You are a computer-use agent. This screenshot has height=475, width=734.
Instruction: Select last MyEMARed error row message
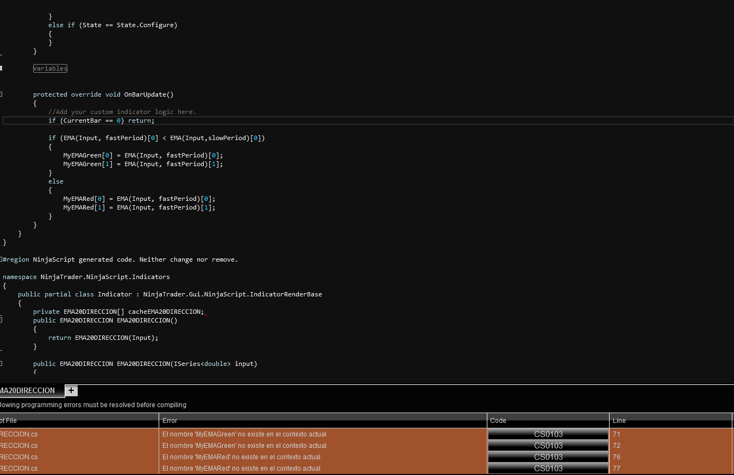click(x=241, y=468)
